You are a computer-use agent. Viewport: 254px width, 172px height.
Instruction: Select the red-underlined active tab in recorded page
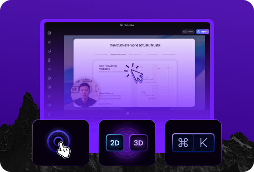coord(118,54)
